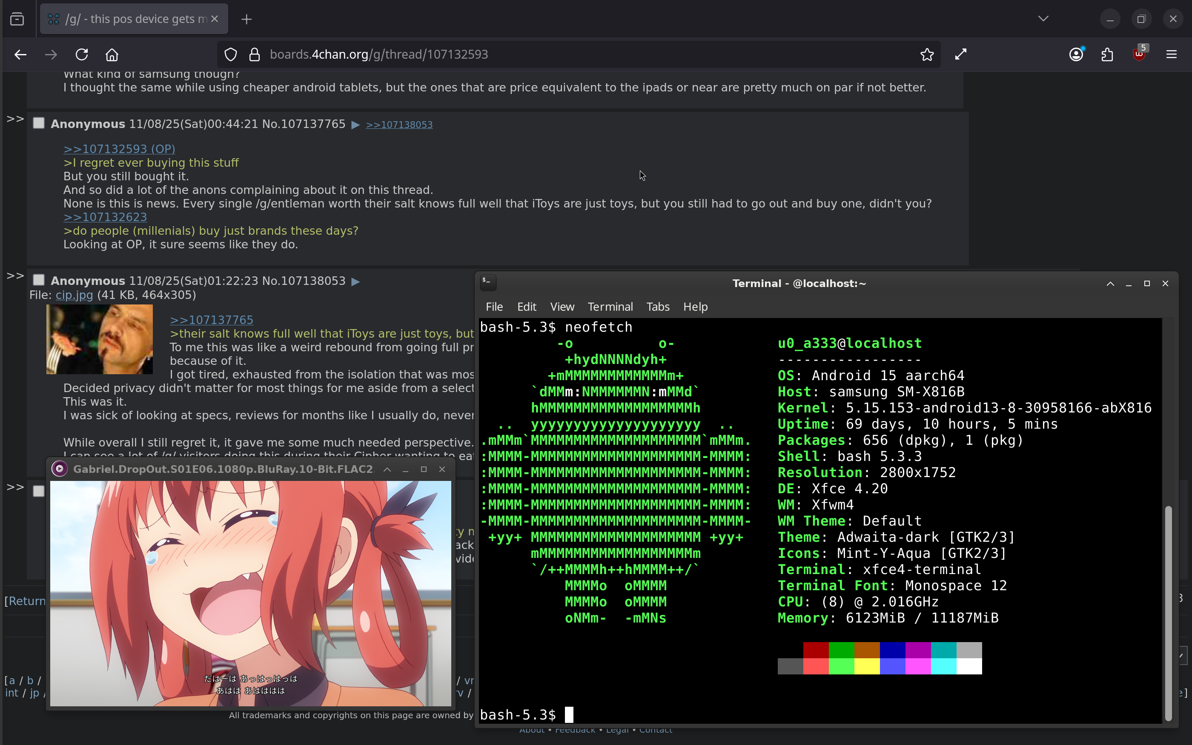
Task: Open post menu arrow for No.107138053
Action: (355, 282)
